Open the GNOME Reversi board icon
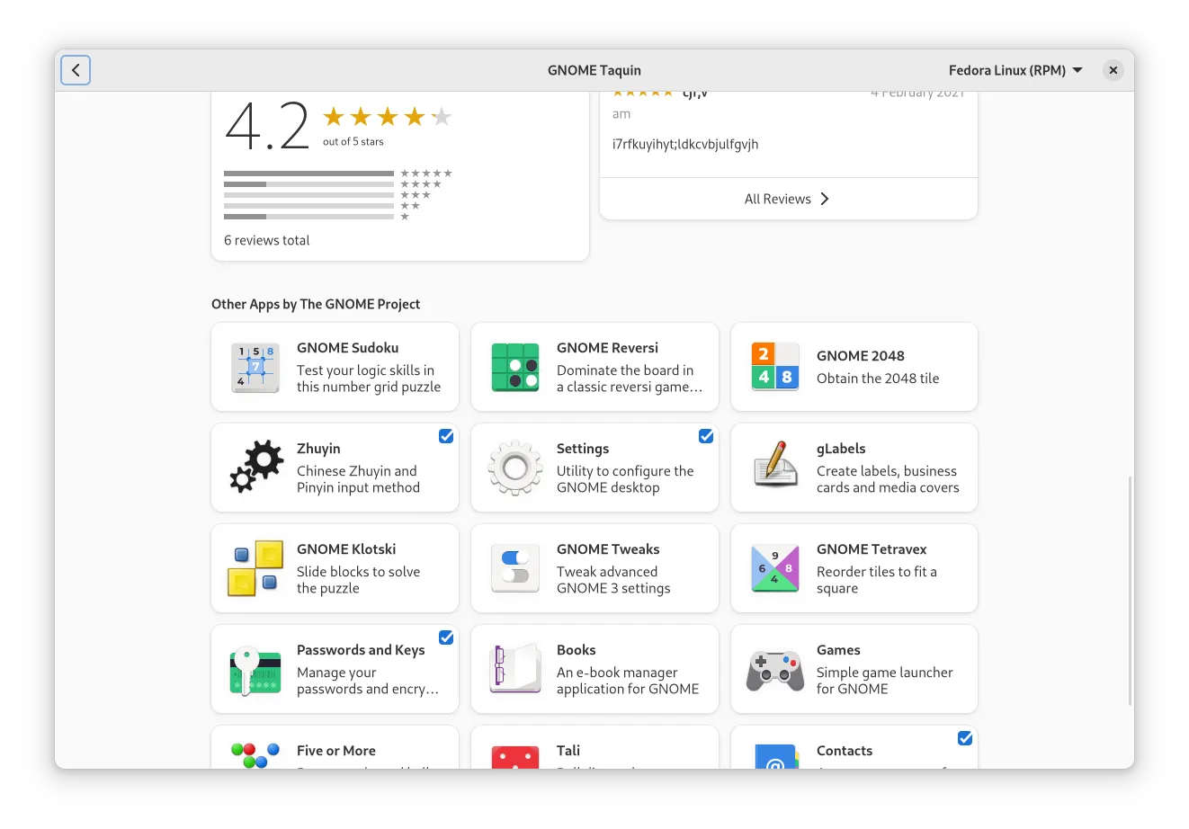This screenshot has height=829, width=1189. [515, 368]
